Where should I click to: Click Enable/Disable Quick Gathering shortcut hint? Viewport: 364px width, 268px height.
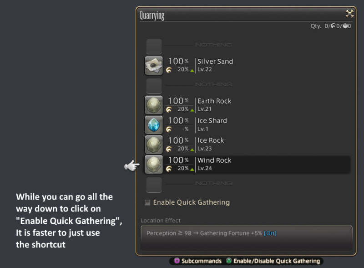(x=273, y=261)
